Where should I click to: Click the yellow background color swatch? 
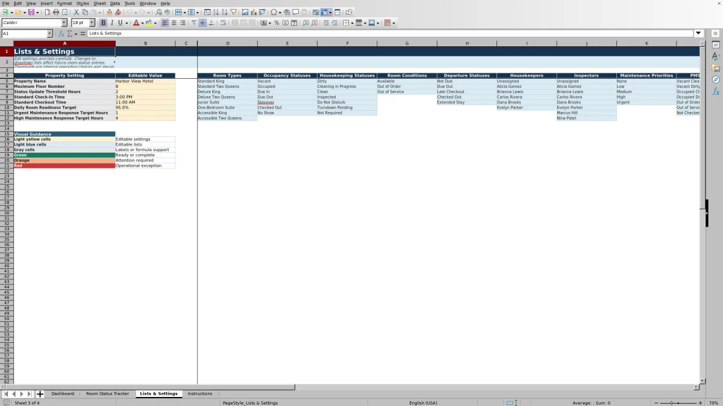(149, 23)
